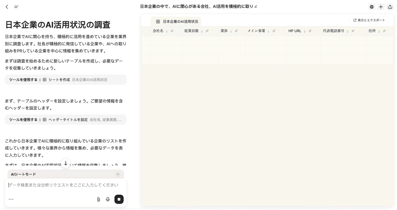Viewport: 397px width, 210px height.
Task: Click the back arrow icon
Action: [7, 7]
